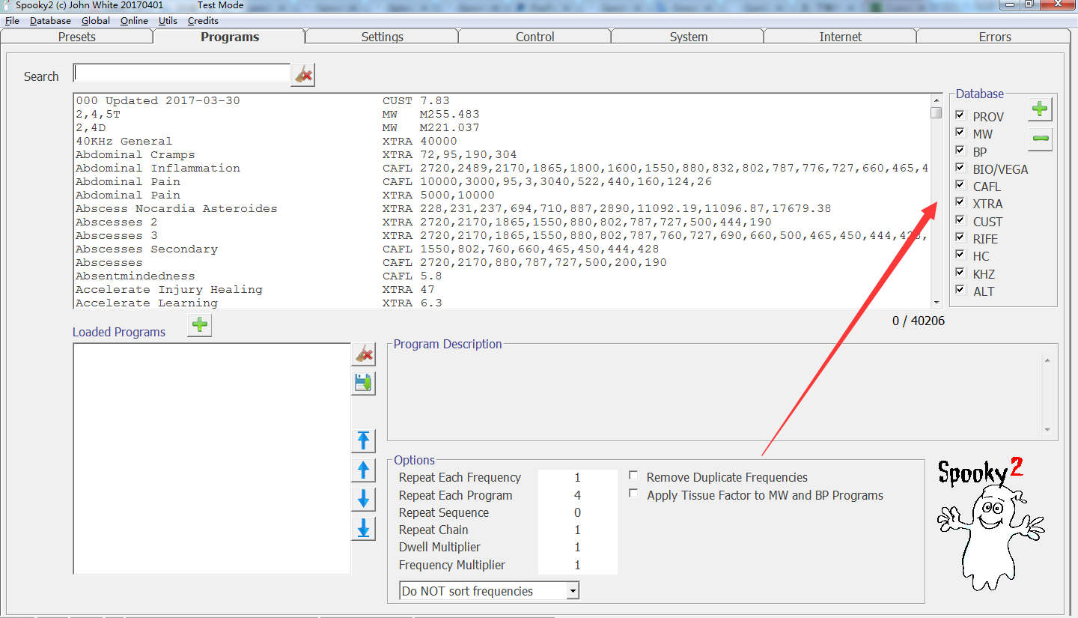This screenshot has height=618, width=1078.
Task: Move loaded program to top
Action: tap(363, 440)
